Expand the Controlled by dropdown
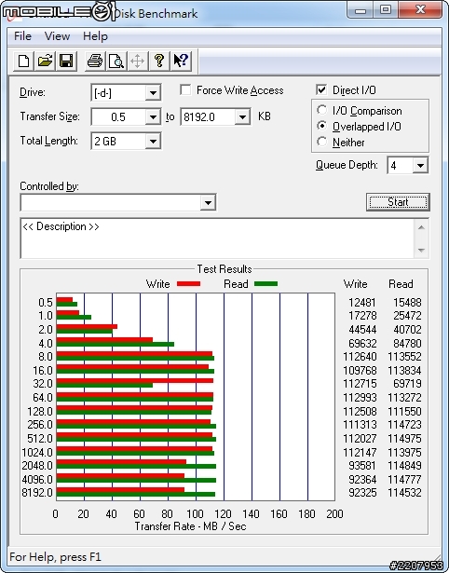Screen dimensions: 449x573 208,203
